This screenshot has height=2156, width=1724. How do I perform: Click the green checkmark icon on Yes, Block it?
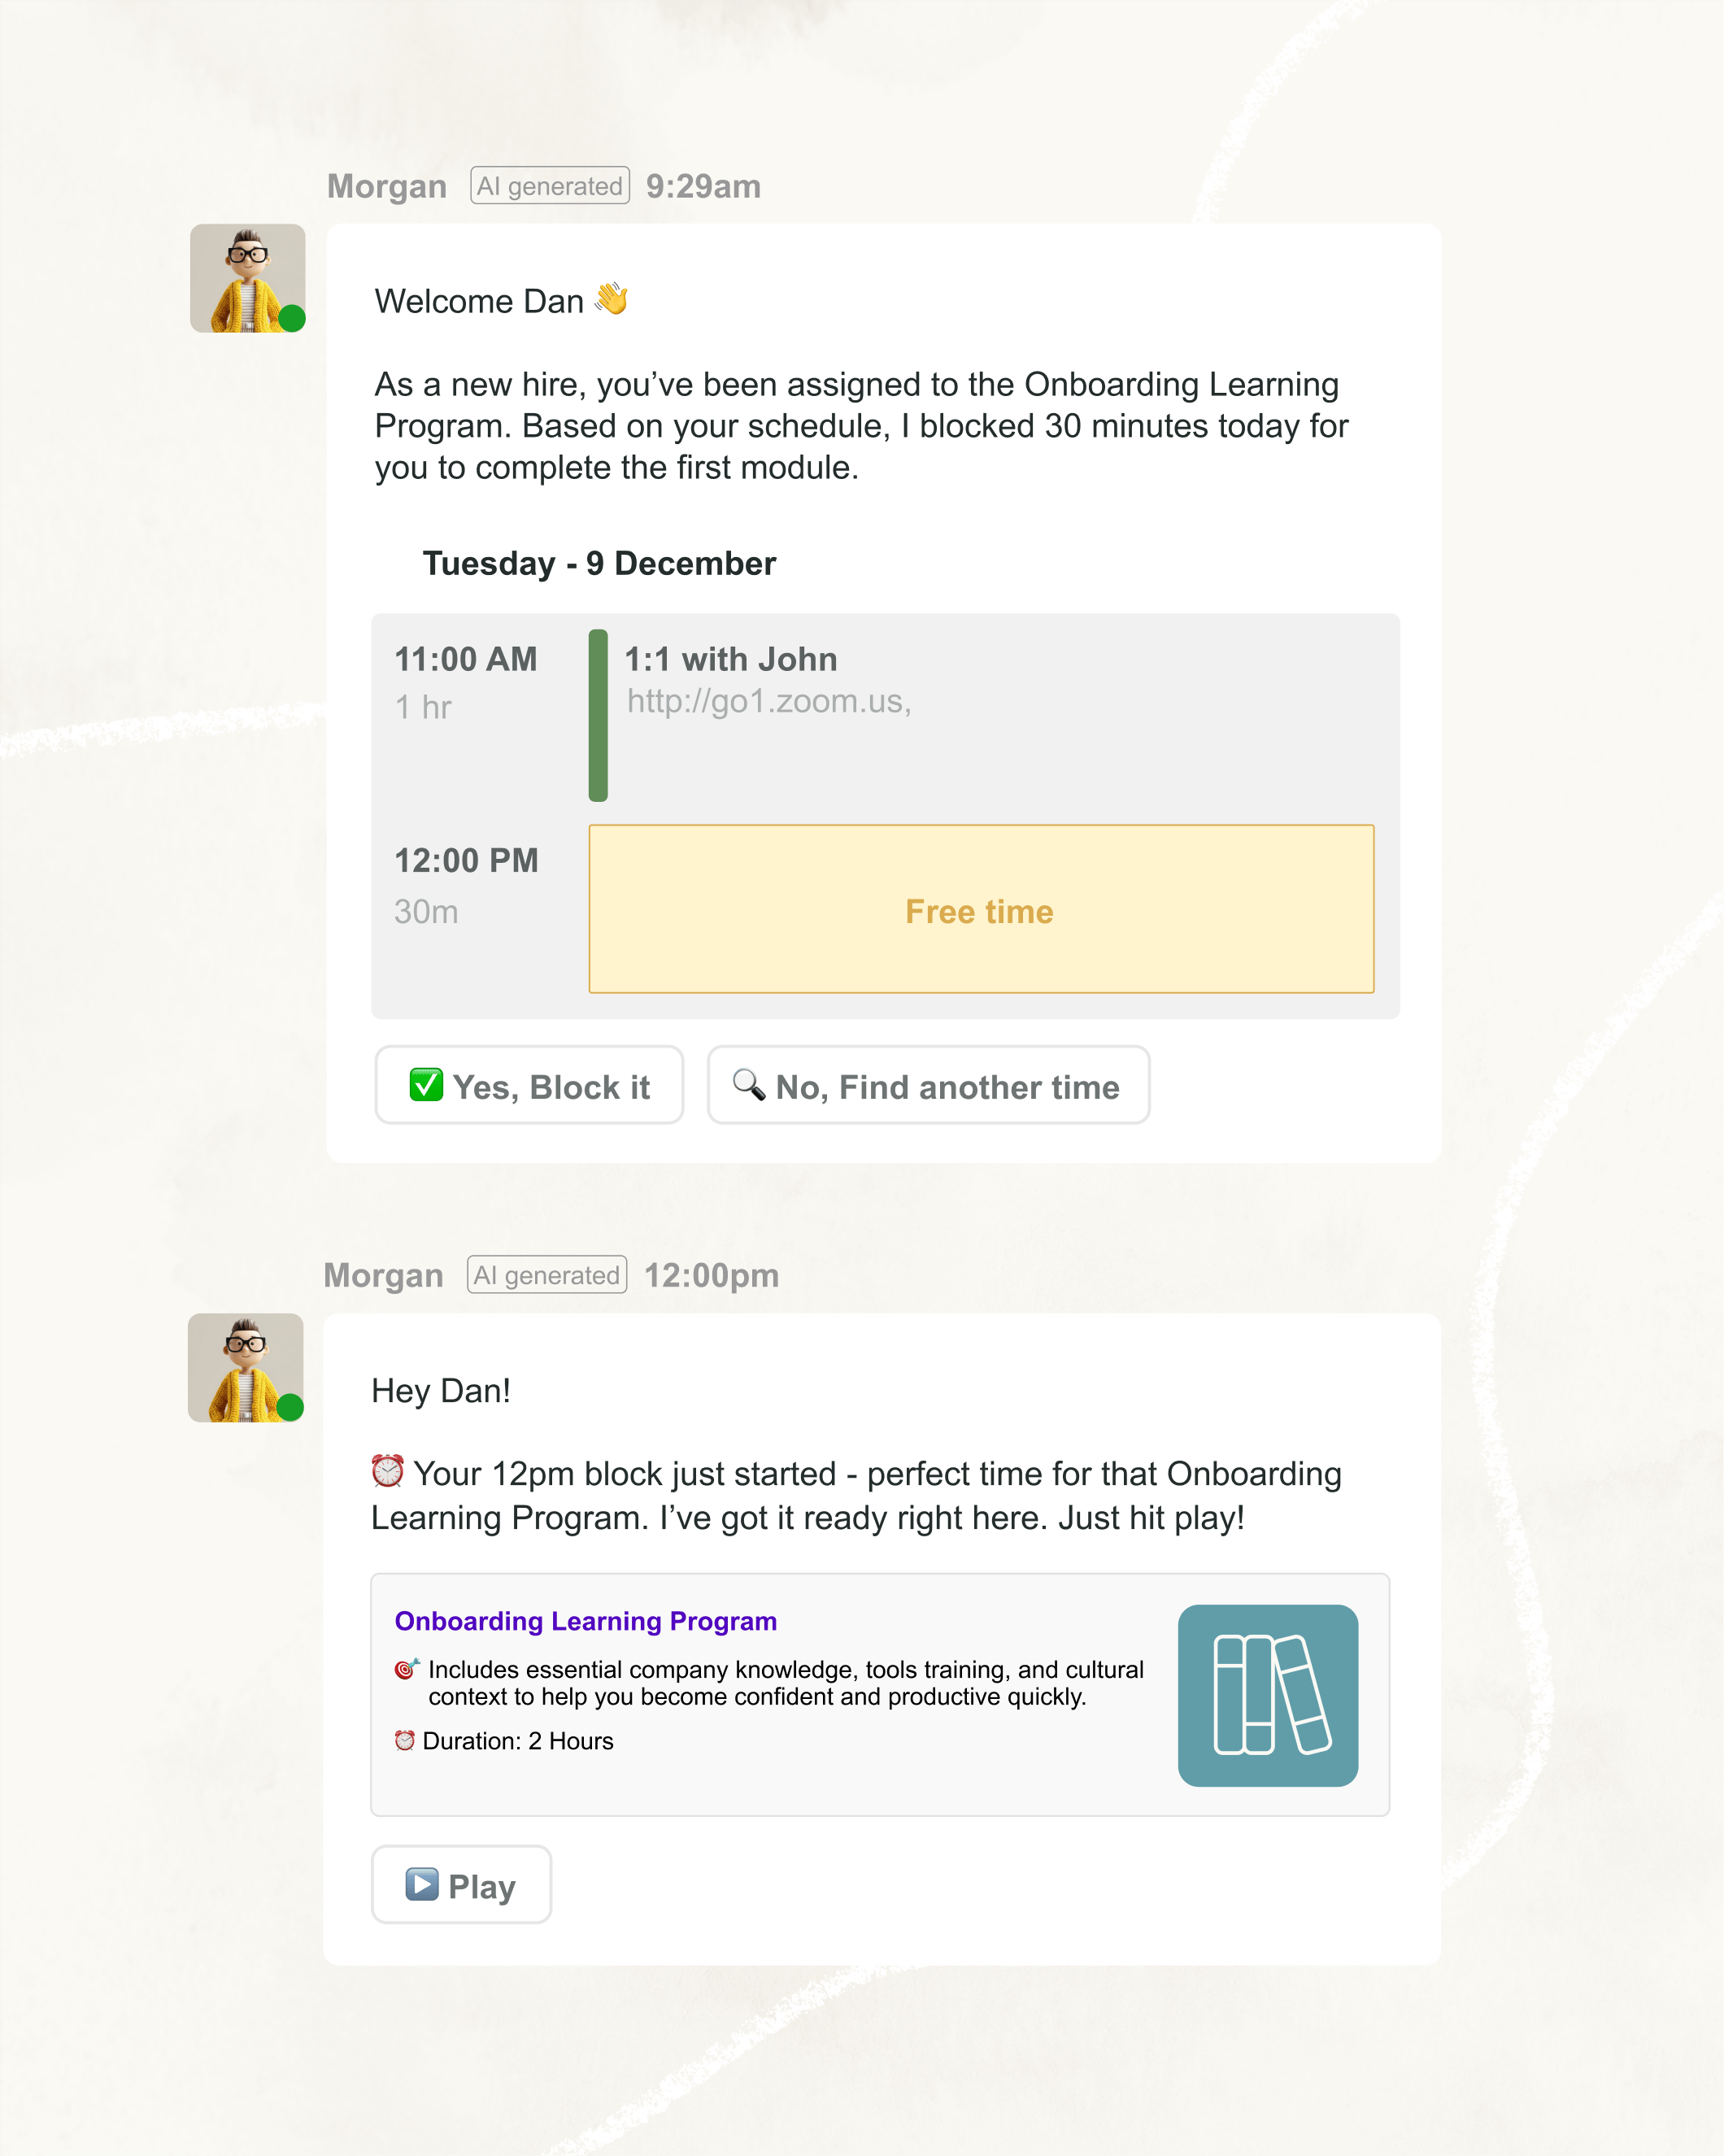click(426, 1085)
